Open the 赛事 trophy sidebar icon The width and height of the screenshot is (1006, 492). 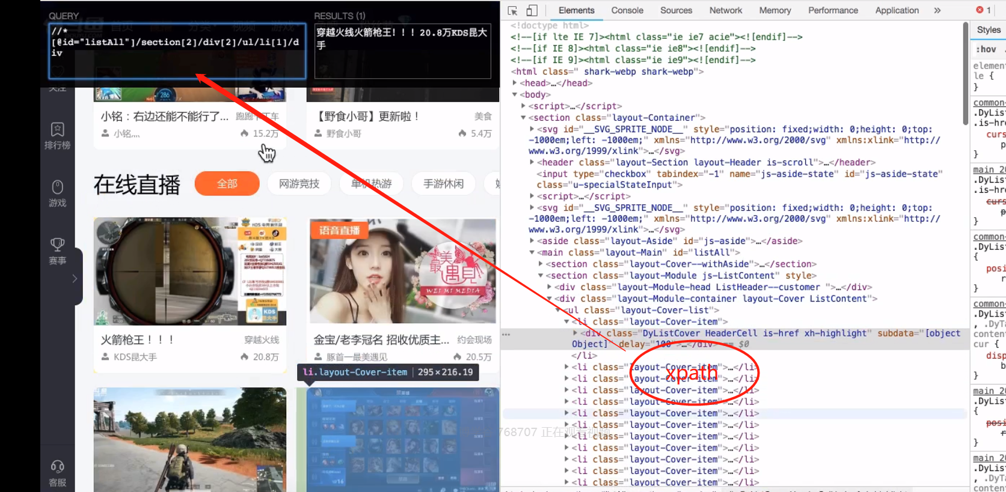click(x=57, y=251)
